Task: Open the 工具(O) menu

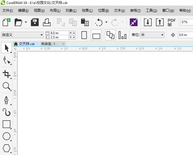Action: click(x=151, y=11)
